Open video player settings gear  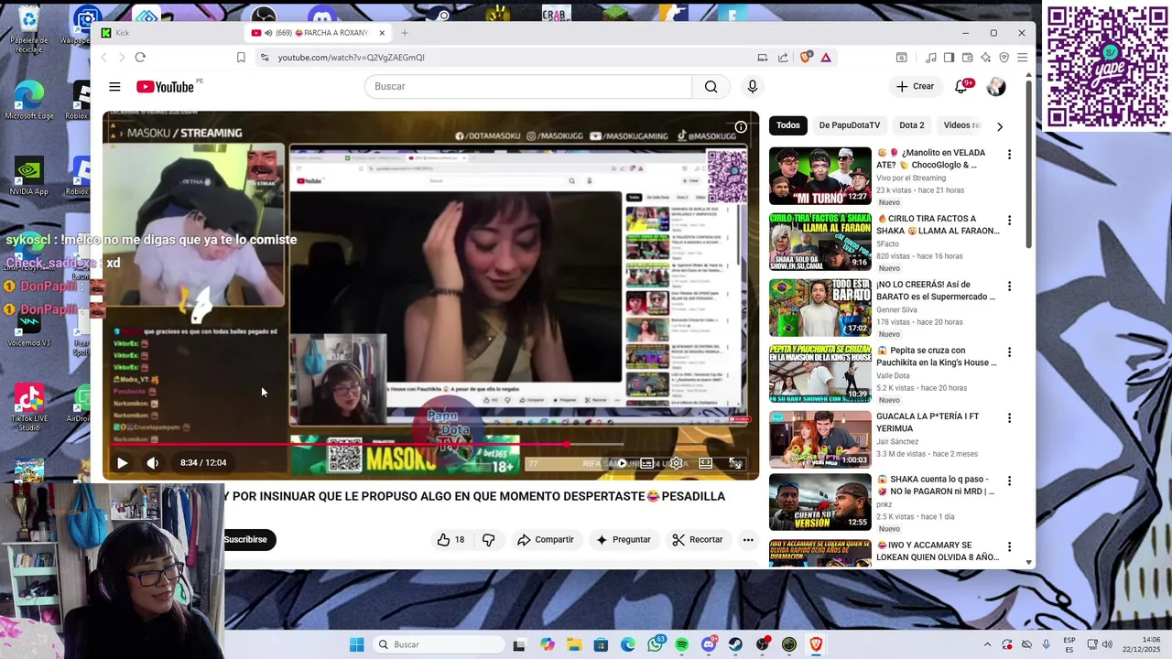[676, 463]
